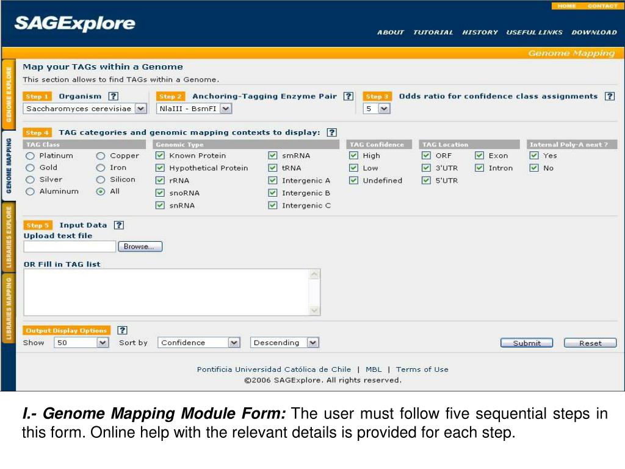This screenshot has width=625, height=469.
Task: Open the NlaIII - BsmFI enzyme dropdown
Action: 194,109
